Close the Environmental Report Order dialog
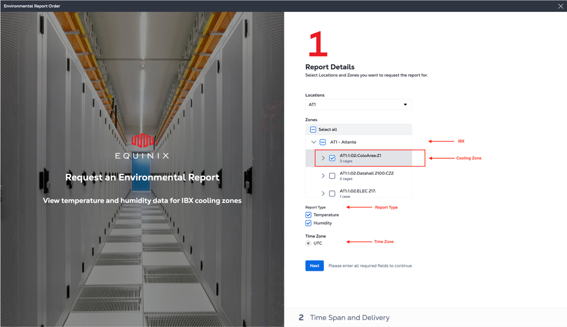Image resolution: width=567 pixels, height=327 pixels. click(560, 6)
